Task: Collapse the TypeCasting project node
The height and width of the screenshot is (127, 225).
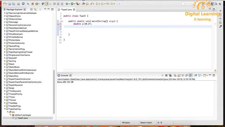Action: pyautogui.click(x=5, y=109)
